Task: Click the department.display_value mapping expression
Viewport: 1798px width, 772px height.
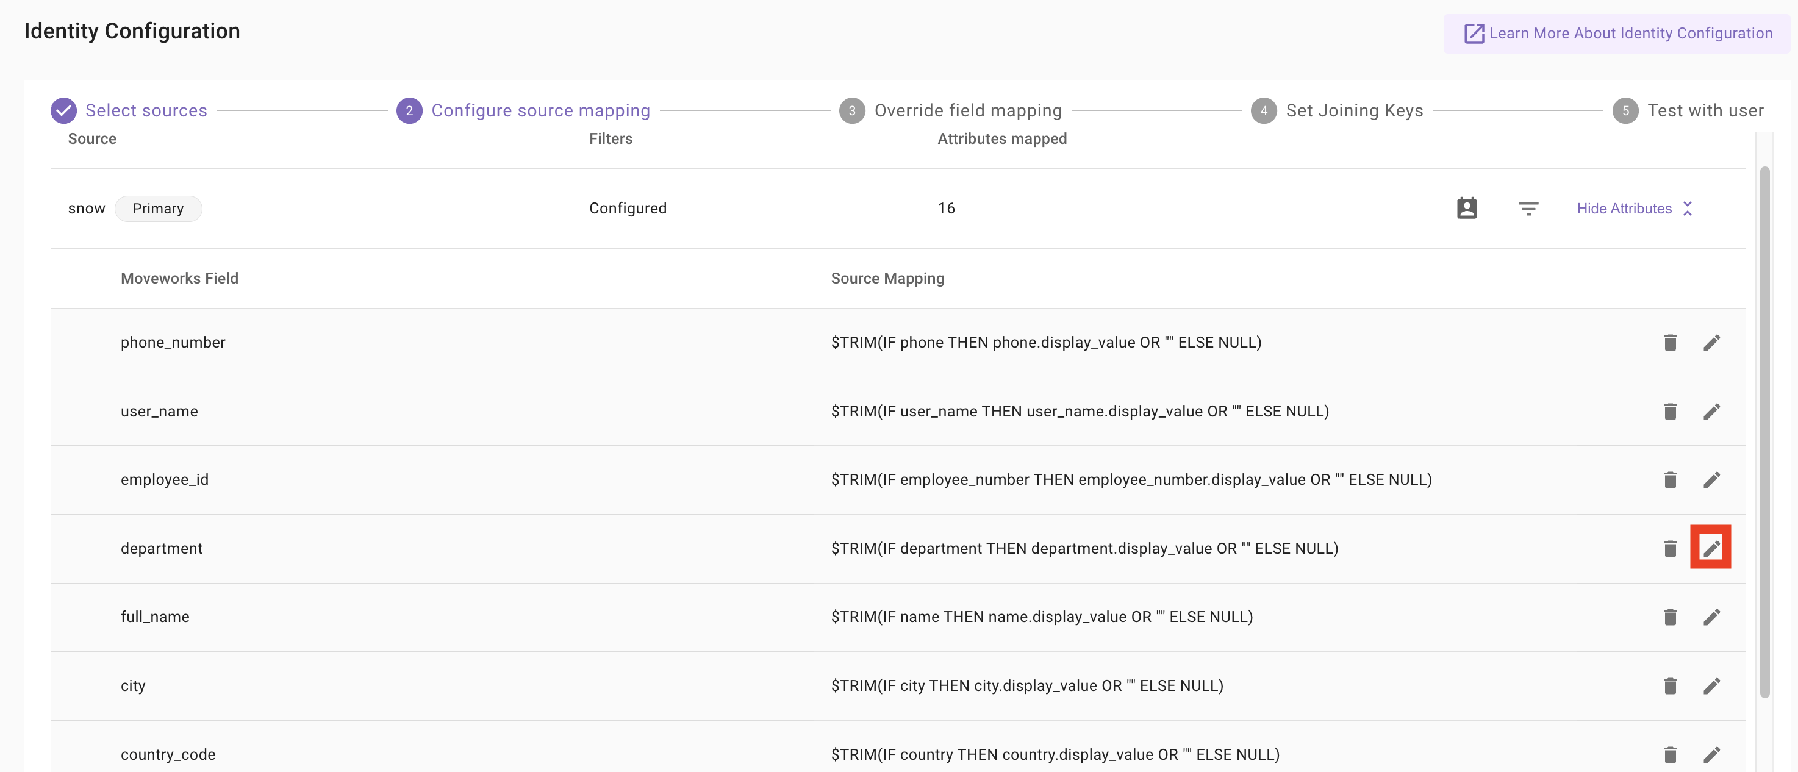Action: pyautogui.click(x=1084, y=549)
